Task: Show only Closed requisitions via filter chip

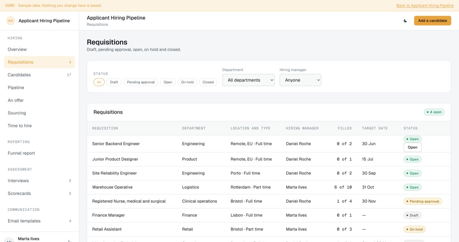Action: pos(208,82)
